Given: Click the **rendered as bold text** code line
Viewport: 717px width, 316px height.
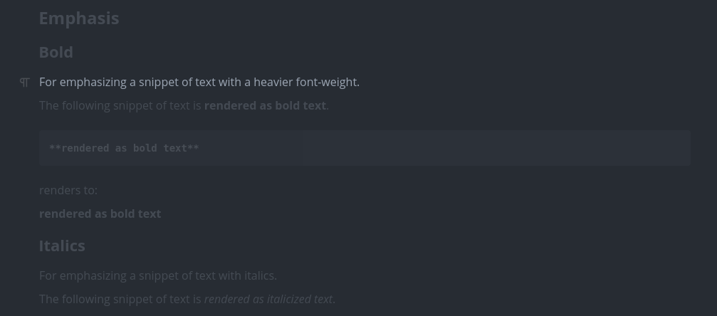Looking at the screenshot, I should click(x=124, y=148).
